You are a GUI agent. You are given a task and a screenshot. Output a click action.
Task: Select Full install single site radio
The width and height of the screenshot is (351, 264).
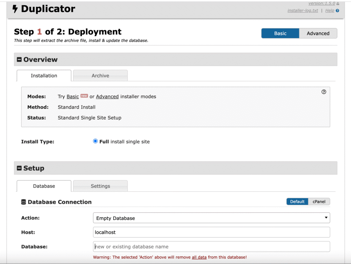coord(95,141)
